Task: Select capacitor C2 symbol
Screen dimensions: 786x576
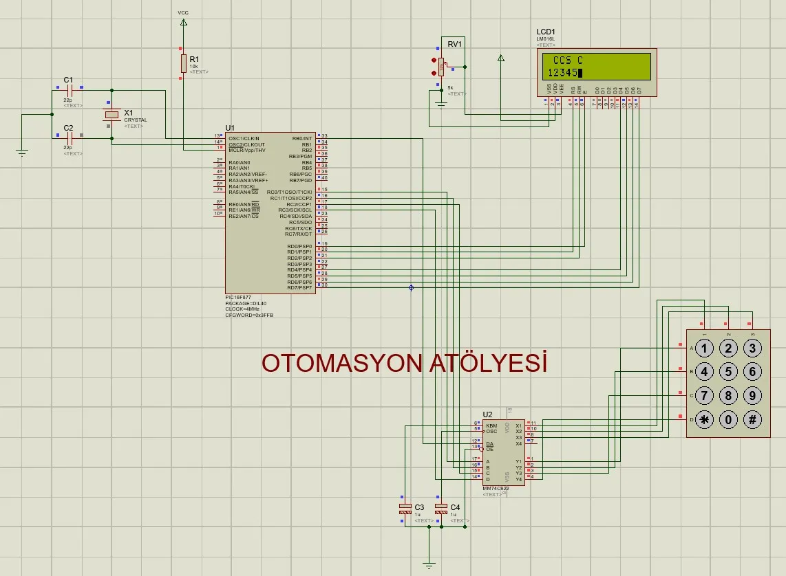Action: (x=68, y=138)
